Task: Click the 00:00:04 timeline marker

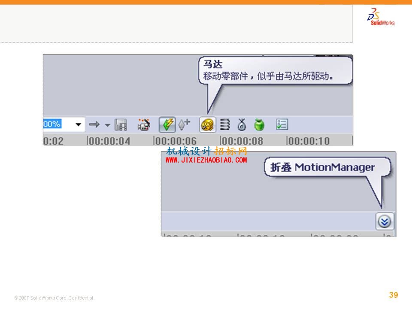Action: click(109, 141)
